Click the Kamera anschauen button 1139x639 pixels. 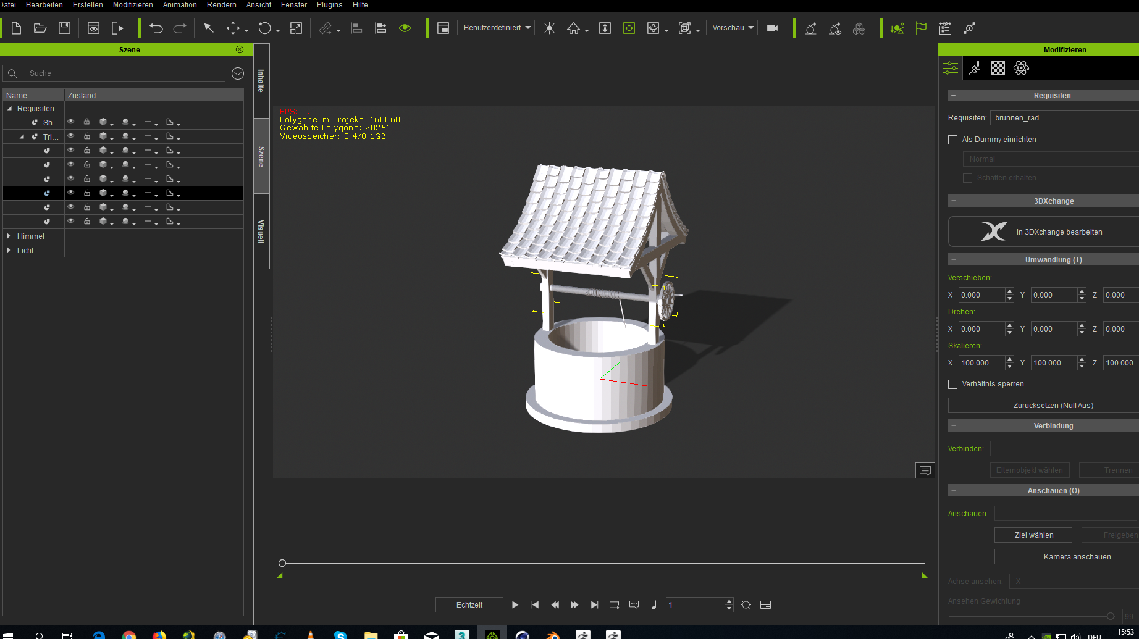1067,557
